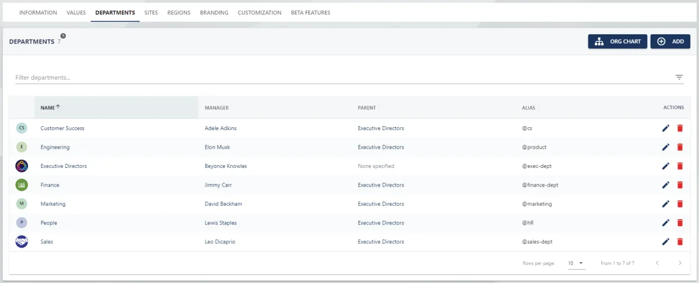Click the People P avatar
This screenshot has height=283, width=699.
[22, 223]
